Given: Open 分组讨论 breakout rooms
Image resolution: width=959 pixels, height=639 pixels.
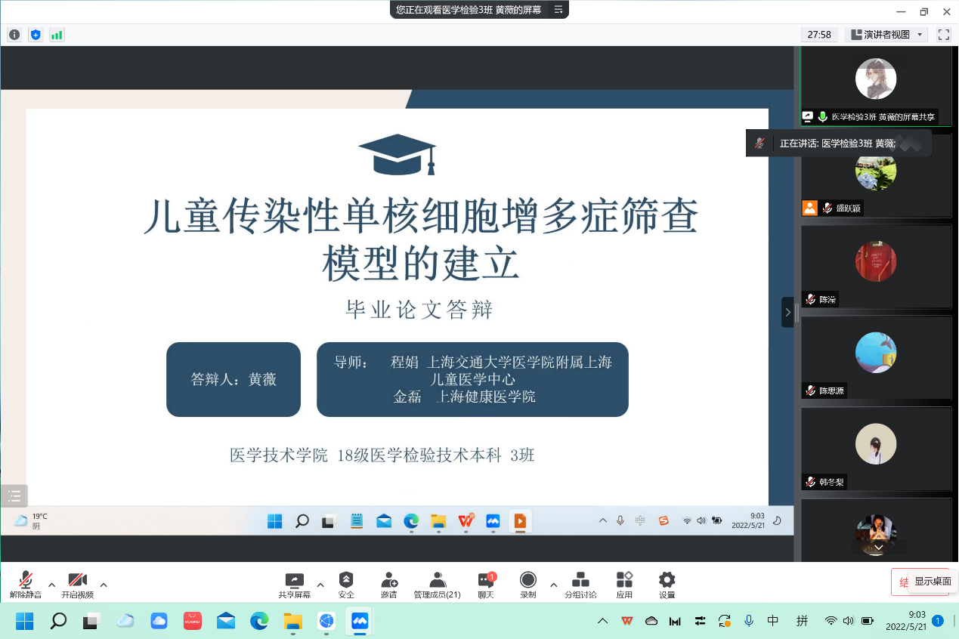Looking at the screenshot, I should point(580,584).
